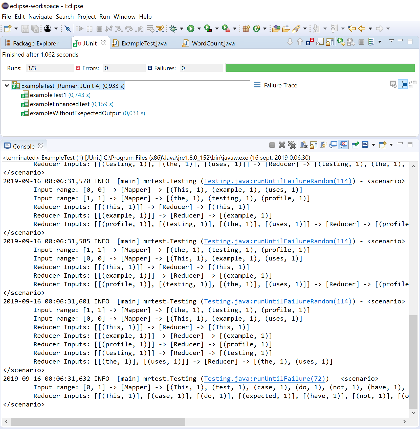Open the Display Selected Console dropdown

click(373, 145)
